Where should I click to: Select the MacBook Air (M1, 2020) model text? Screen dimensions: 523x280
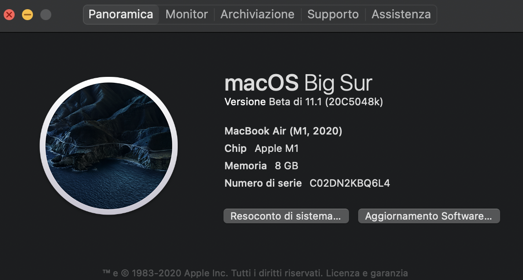click(283, 131)
